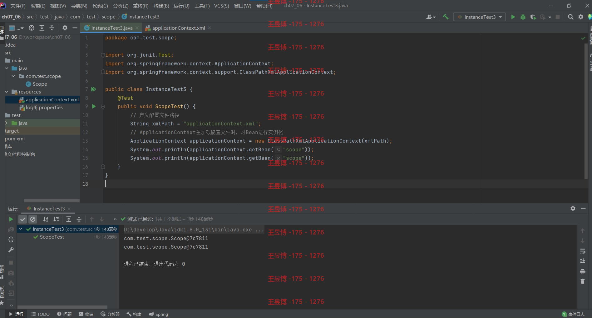The height and width of the screenshot is (318, 592).
Task: Click run gutter icon beside class InstanceTest3
Action: (94, 89)
